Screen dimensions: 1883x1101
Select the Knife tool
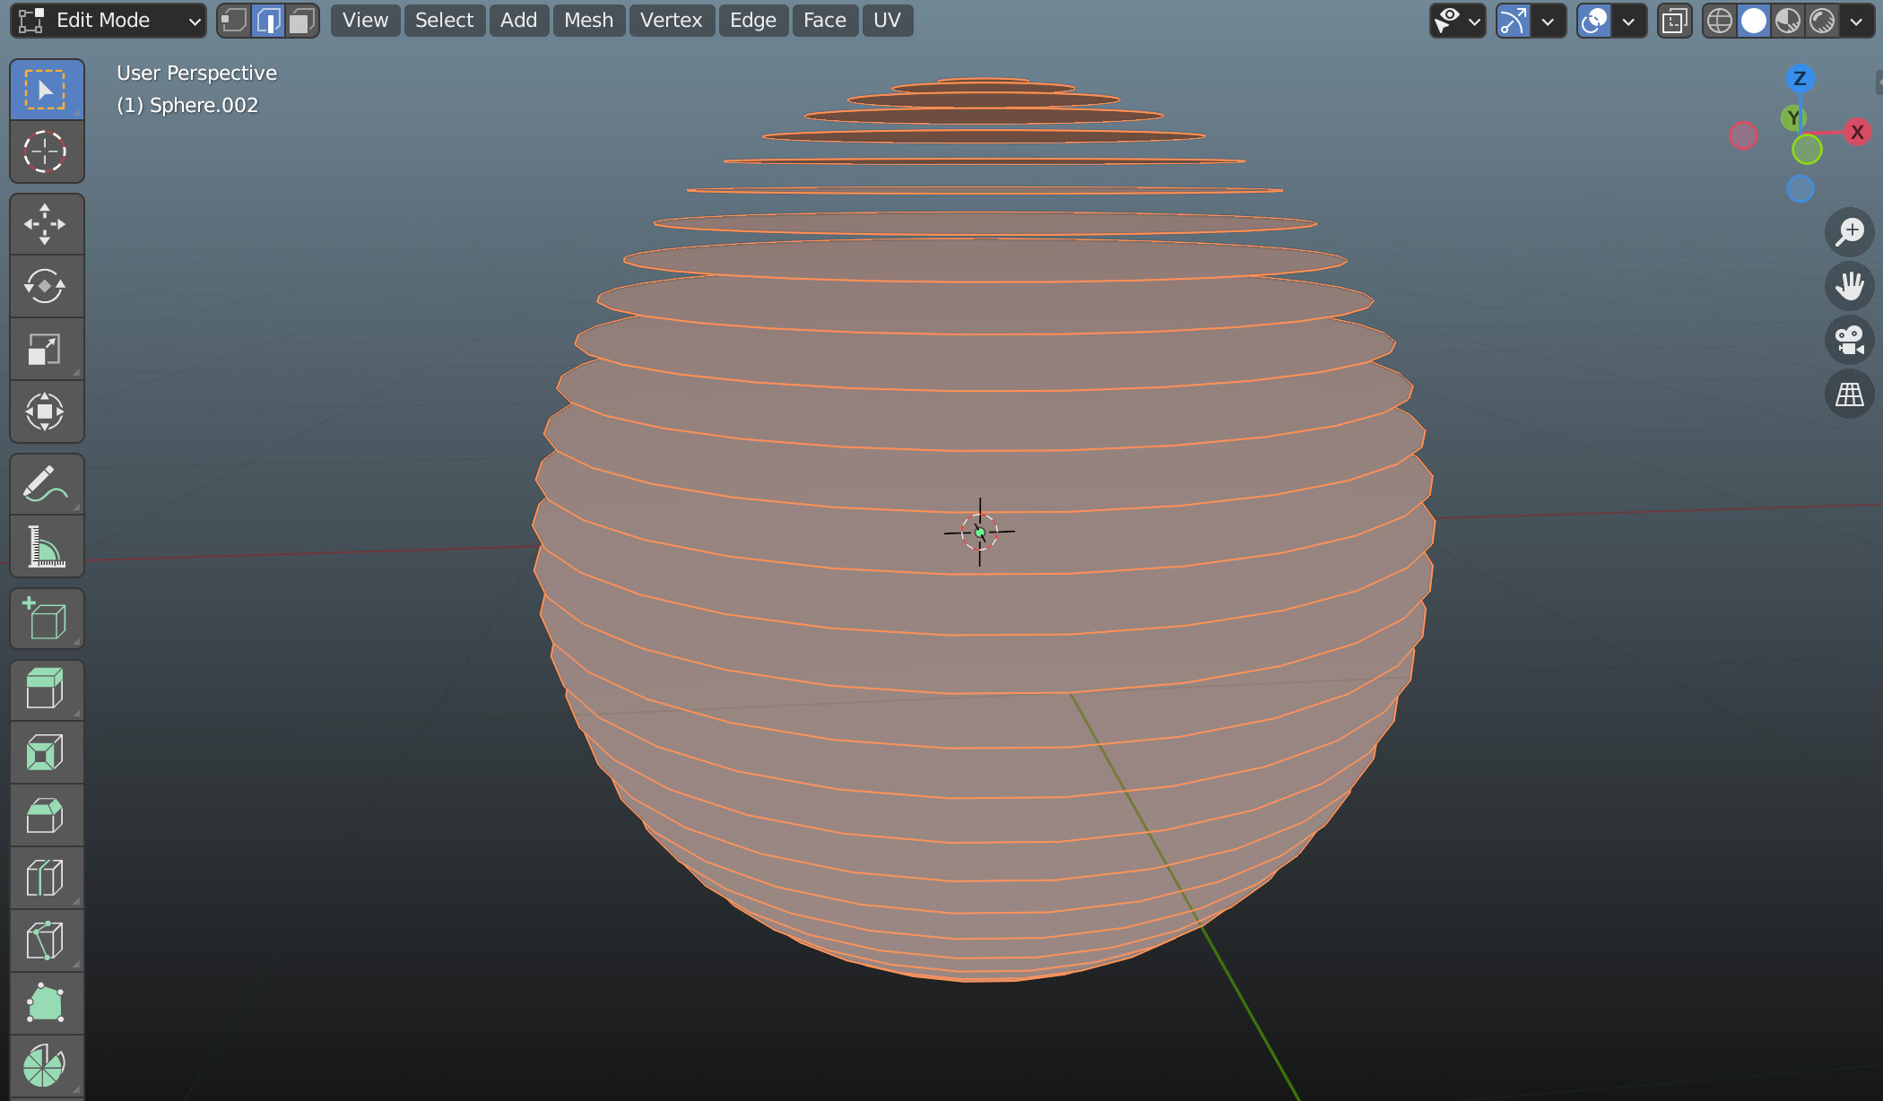(x=47, y=941)
